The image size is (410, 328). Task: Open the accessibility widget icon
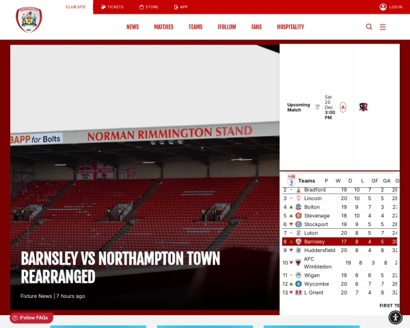(x=396, y=317)
